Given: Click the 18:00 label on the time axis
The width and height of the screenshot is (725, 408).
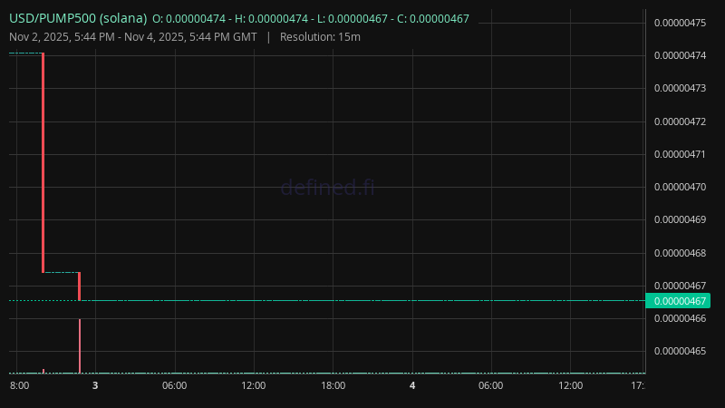Looking at the screenshot, I should click(333, 385).
